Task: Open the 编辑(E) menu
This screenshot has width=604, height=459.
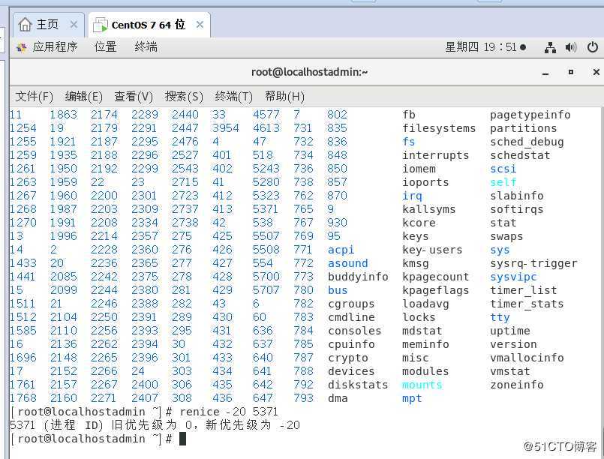Action: click(83, 96)
